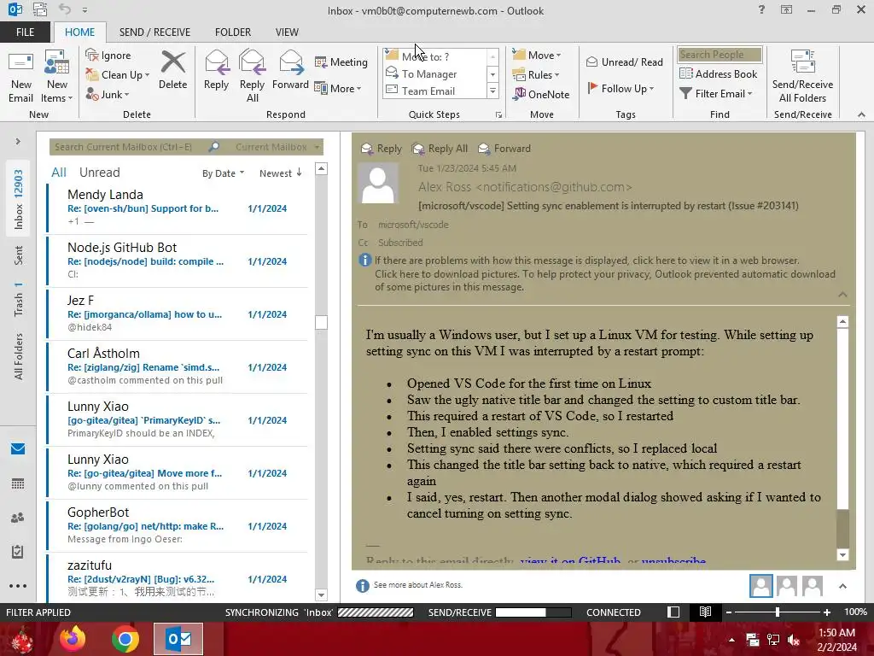
Task: Click Reply All in the ribbon
Action: click(x=252, y=77)
